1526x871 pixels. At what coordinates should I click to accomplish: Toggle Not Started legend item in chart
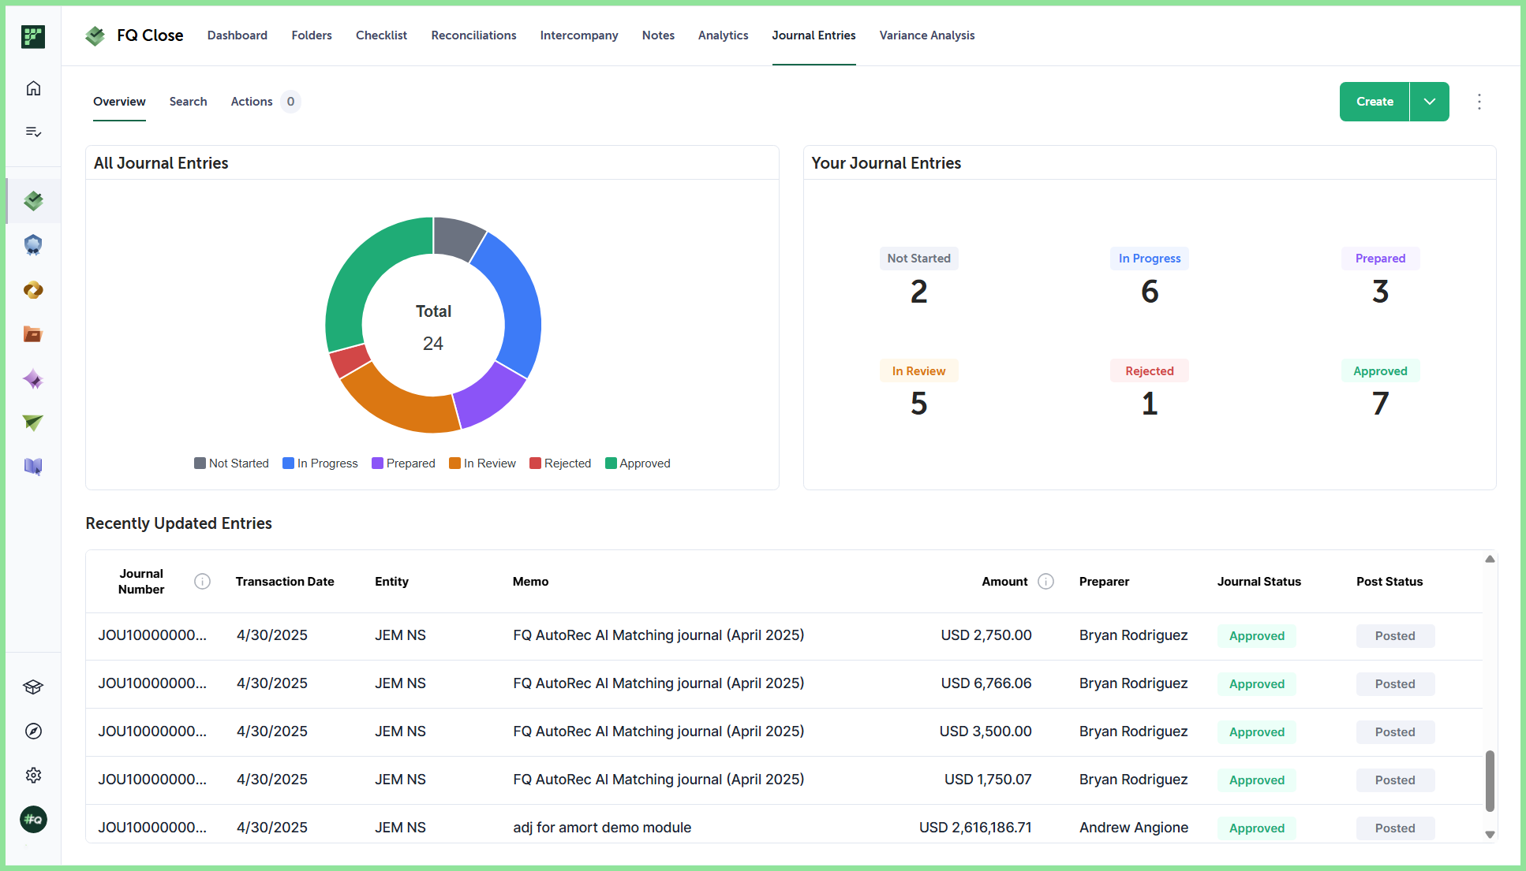click(x=231, y=463)
